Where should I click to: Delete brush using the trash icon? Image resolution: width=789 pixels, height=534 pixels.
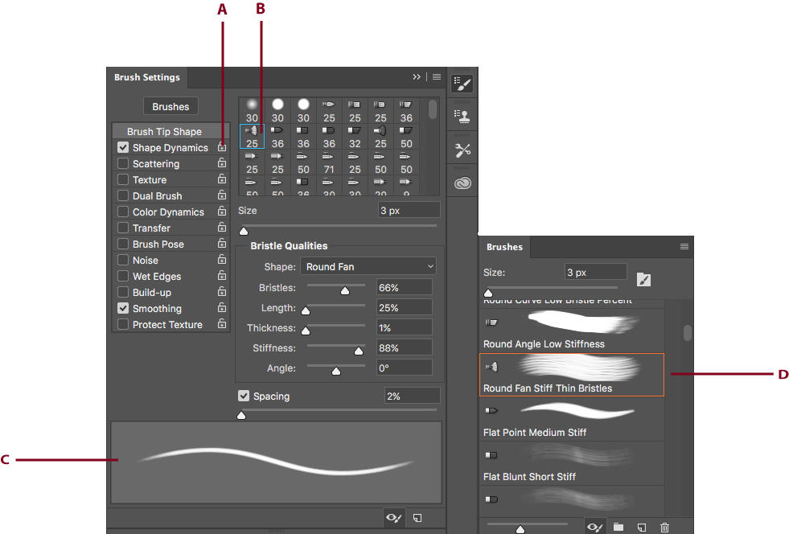coord(664,527)
